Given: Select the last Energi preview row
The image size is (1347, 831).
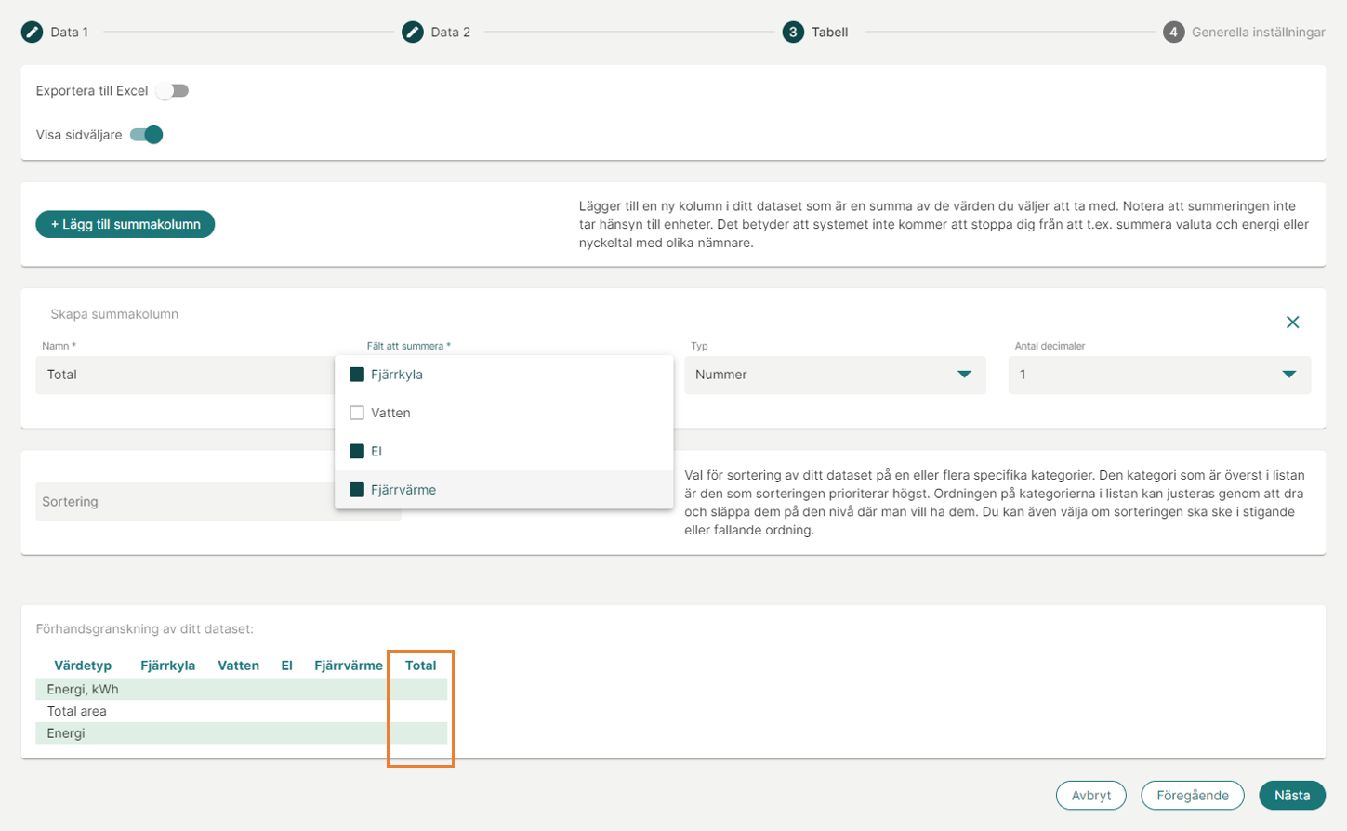Looking at the screenshot, I should (242, 733).
